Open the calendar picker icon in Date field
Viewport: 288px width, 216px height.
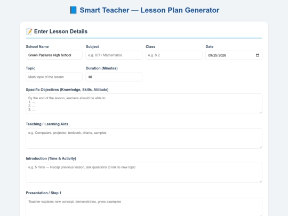click(x=257, y=55)
